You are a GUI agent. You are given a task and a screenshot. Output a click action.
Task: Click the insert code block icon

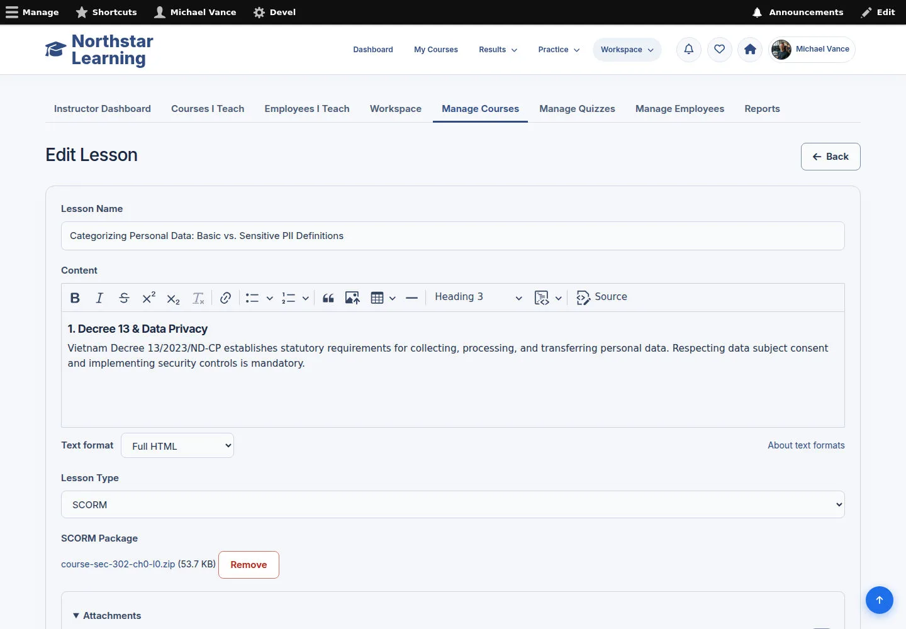541,298
